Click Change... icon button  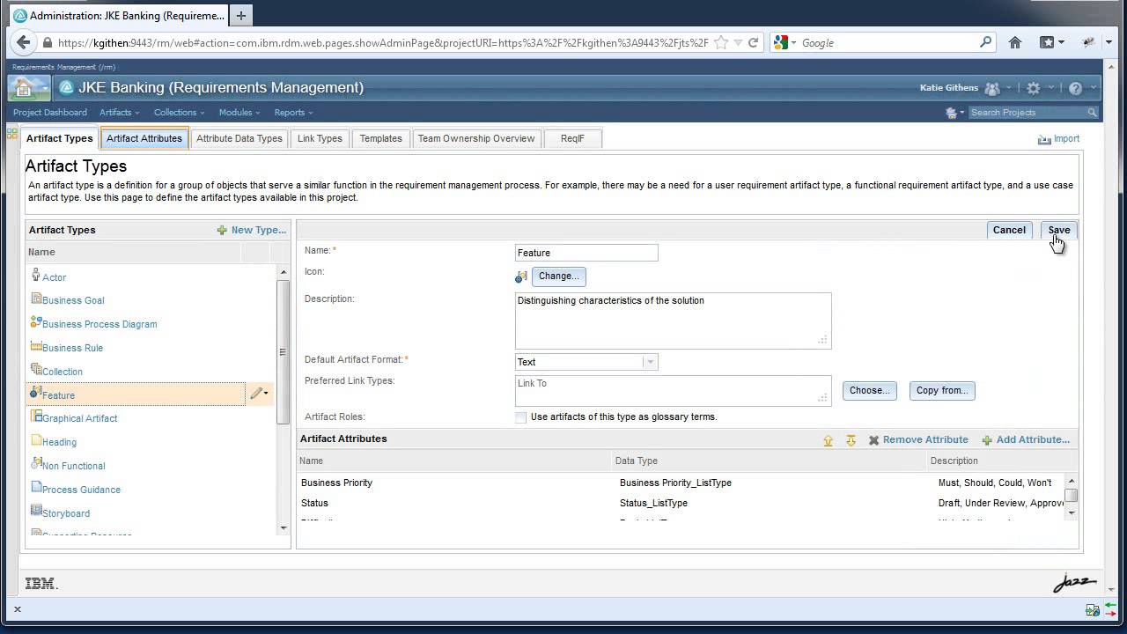click(x=558, y=276)
